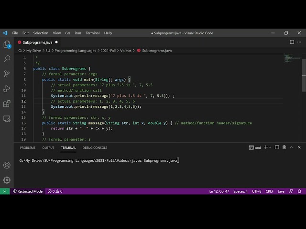Open the Edit menu
306x229 pixels.
pyautogui.click(x=25, y=33)
